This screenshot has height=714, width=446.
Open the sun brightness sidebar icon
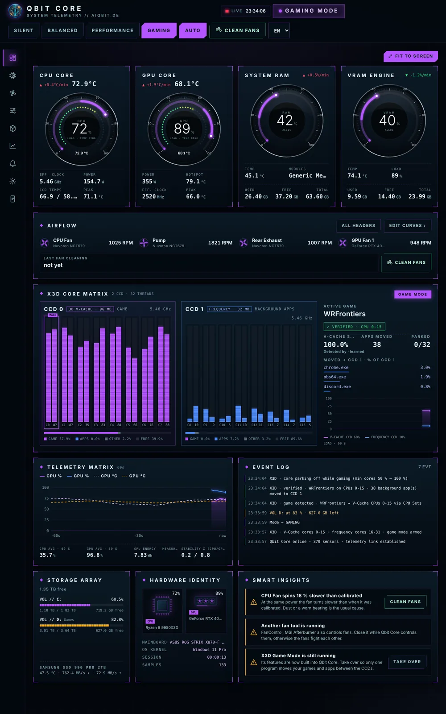[x=12, y=181]
